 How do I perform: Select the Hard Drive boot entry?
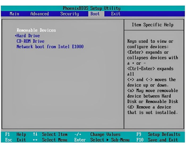pyautogui.click(x=28, y=36)
